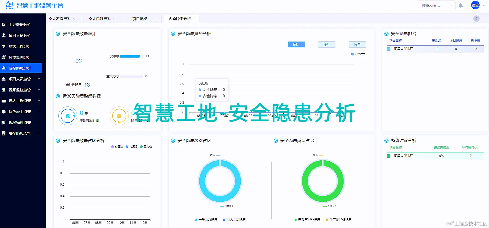Click 未处理 column header
489x228 pixels.
tap(436, 41)
